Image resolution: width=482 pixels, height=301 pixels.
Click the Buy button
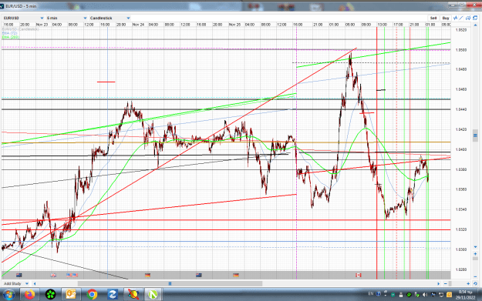click(446, 18)
